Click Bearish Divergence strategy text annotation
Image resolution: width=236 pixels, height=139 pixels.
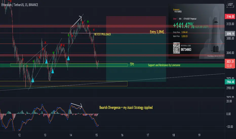coord(126,108)
